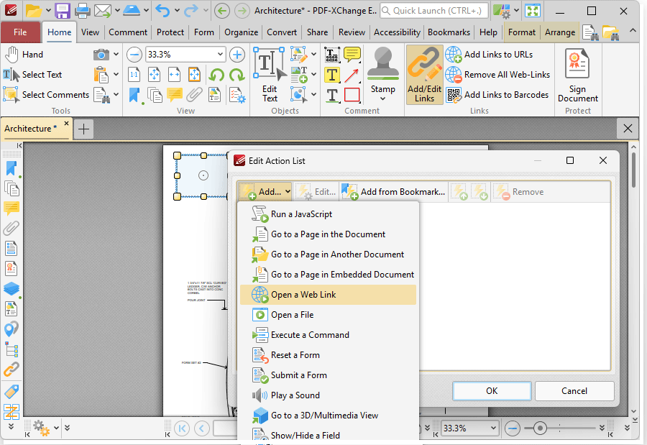Viewport: 647px width, 445px height.
Task: Choose the highlight text tool
Action: click(332, 75)
